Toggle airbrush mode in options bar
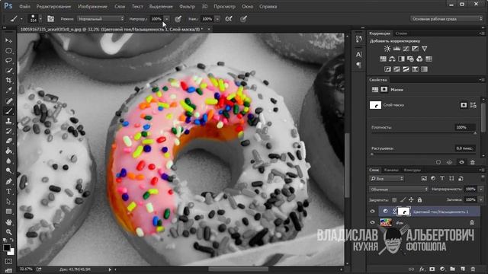 coord(229,19)
